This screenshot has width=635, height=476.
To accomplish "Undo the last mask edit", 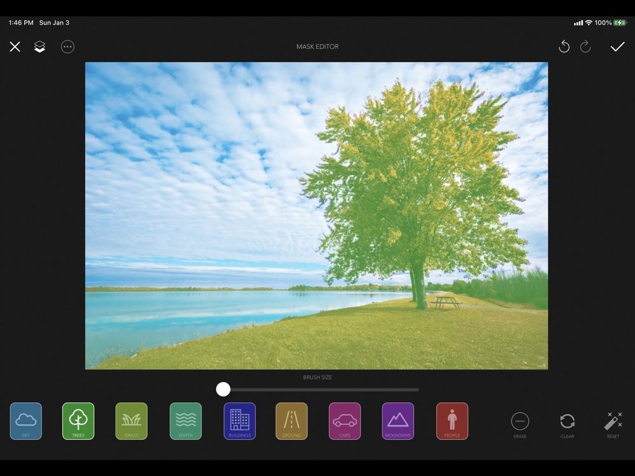I will 564,47.
